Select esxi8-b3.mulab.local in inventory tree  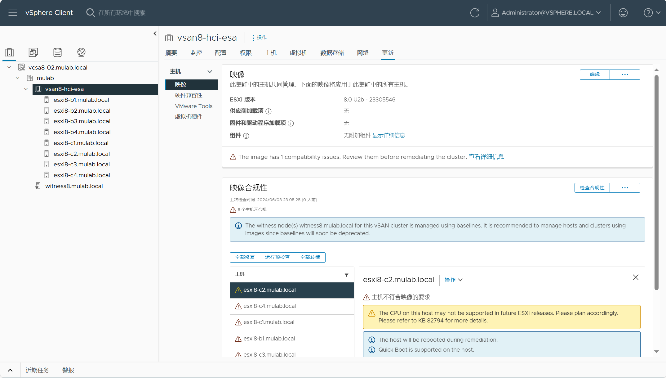82,121
